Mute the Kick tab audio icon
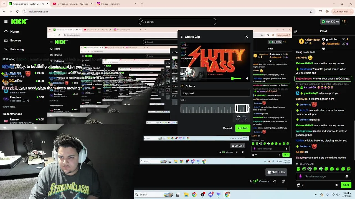355x199 pixels. pos(43,4)
